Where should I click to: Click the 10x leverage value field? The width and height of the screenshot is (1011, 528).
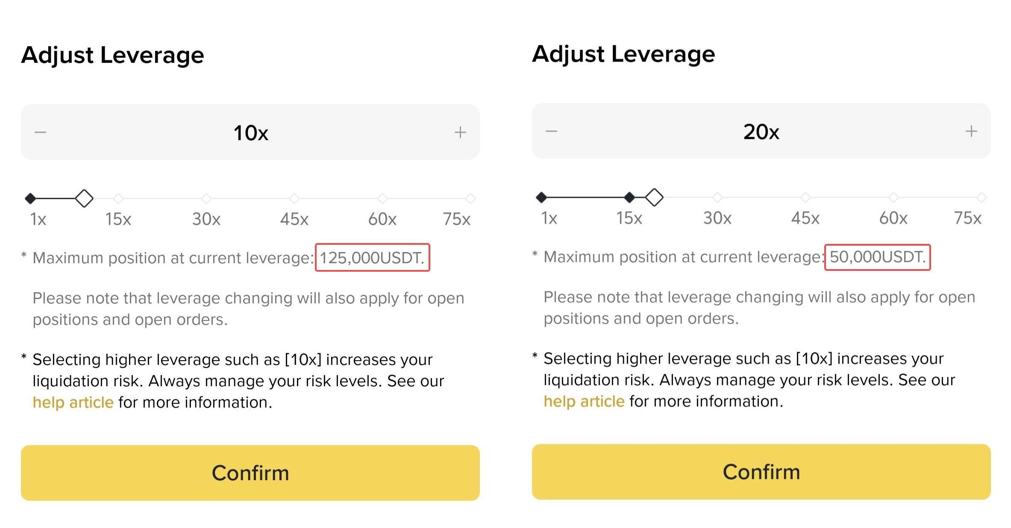click(250, 132)
